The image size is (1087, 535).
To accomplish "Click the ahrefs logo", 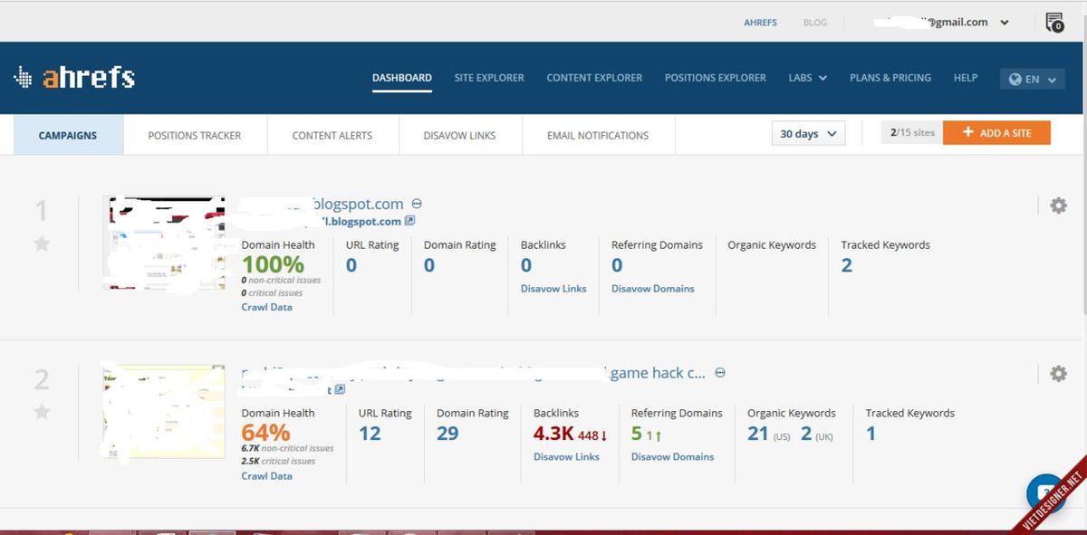I will click(74, 78).
